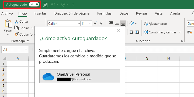Click the search magnifier icon

[193, 13]
